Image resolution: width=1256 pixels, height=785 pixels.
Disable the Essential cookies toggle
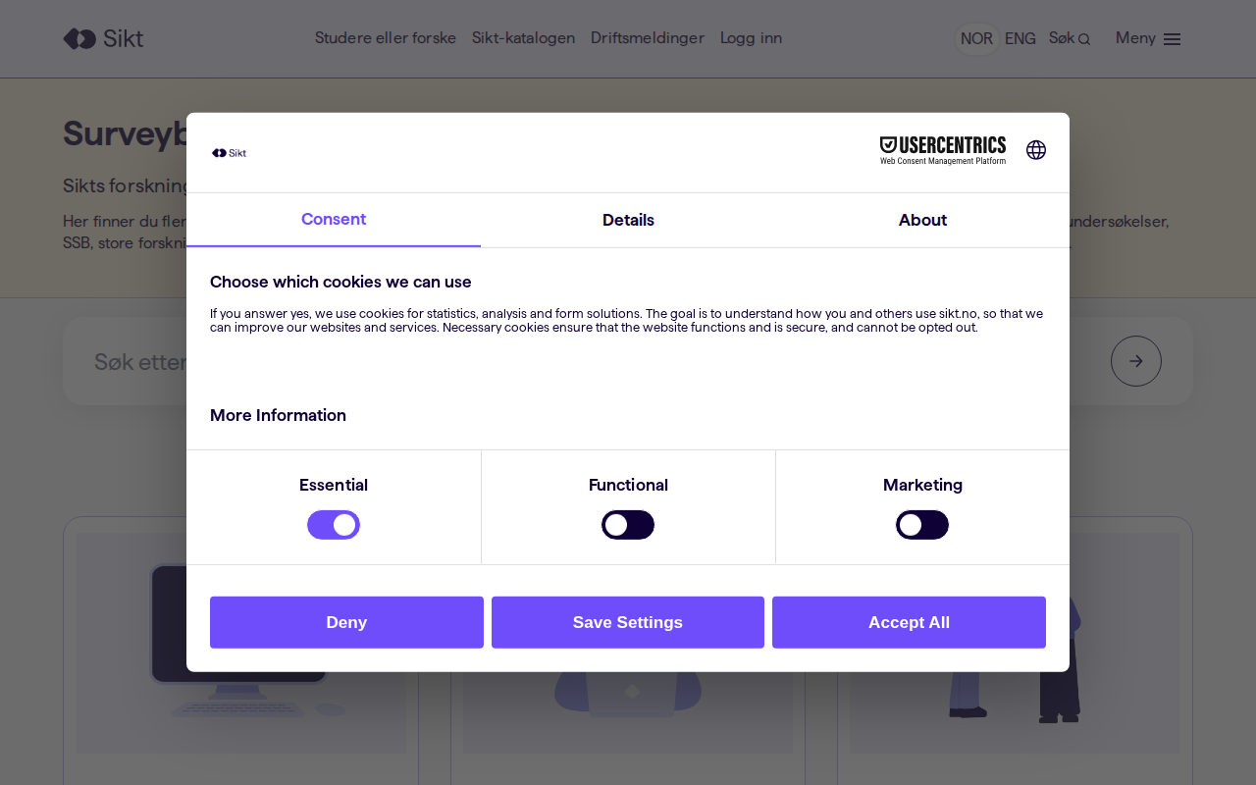point(334,524)
